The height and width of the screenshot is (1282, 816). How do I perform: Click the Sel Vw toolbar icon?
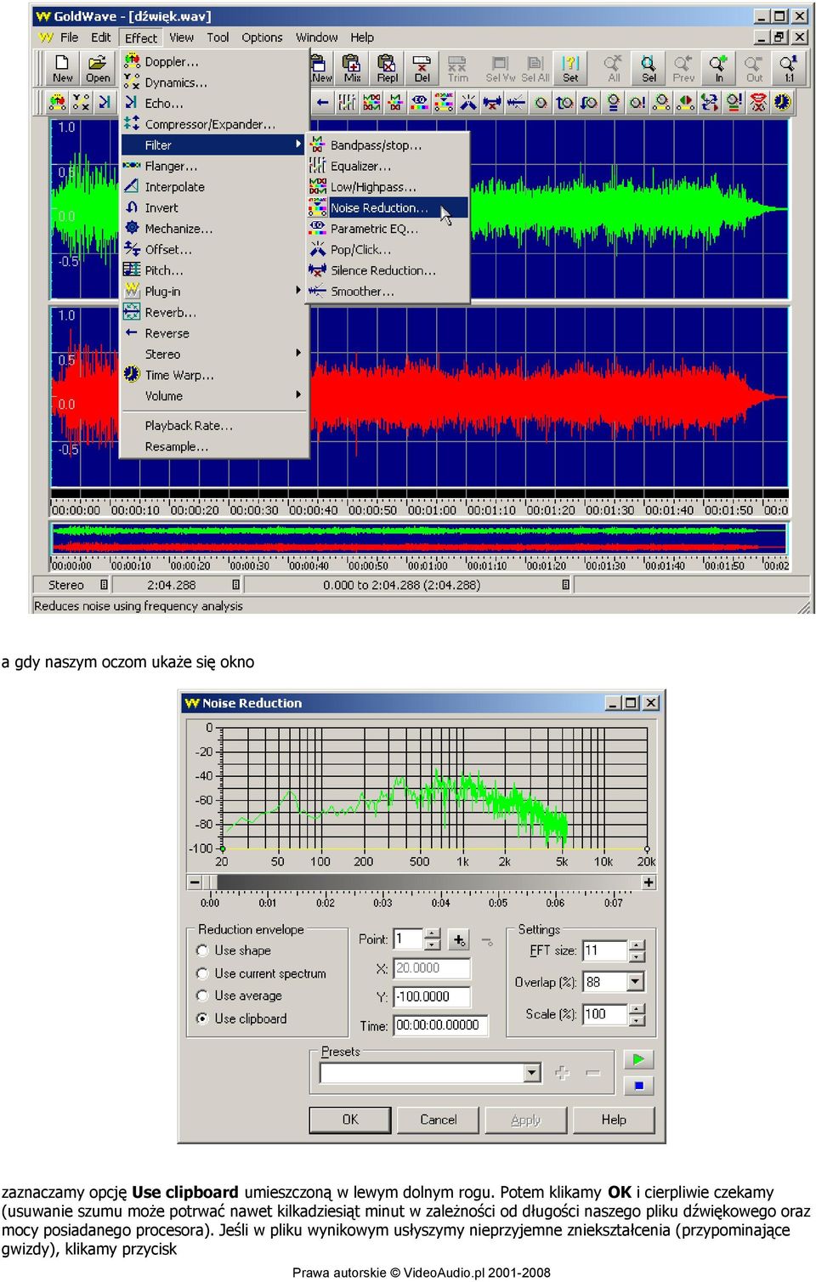coord(501,67)
